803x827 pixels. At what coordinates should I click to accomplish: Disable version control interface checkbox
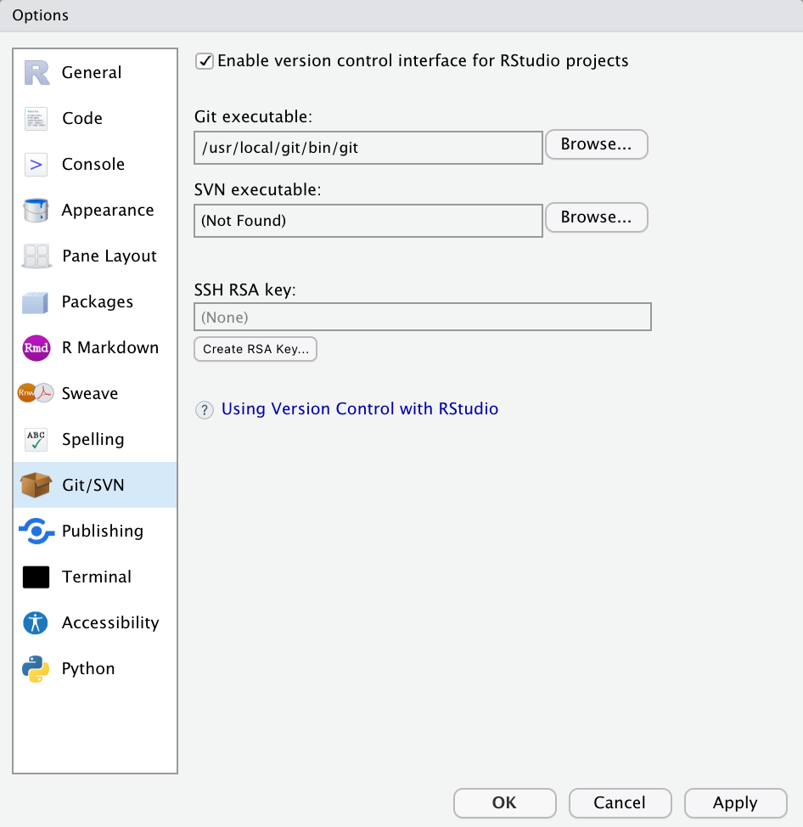pyautogui.click(x=205, y=61)
